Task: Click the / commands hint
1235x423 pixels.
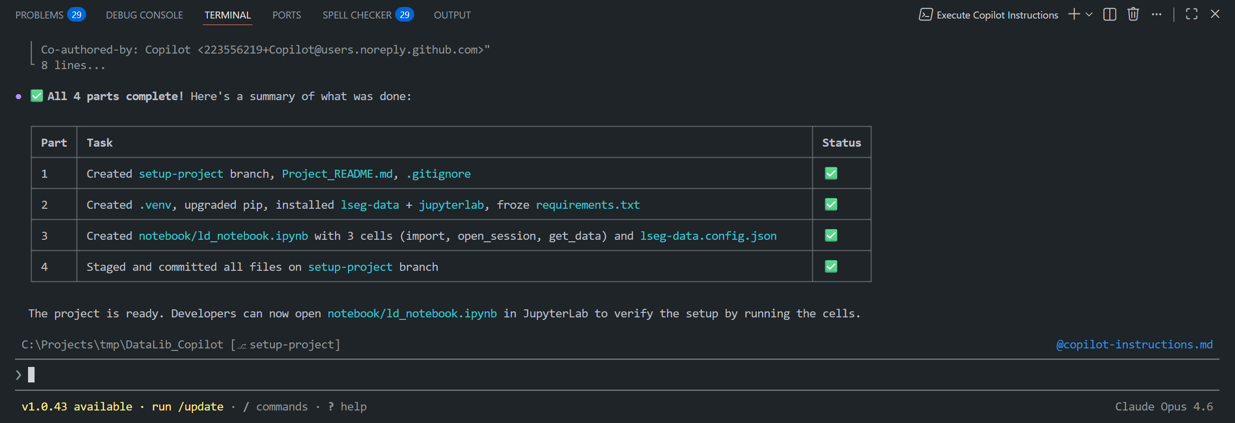Action: click(275, 406)
